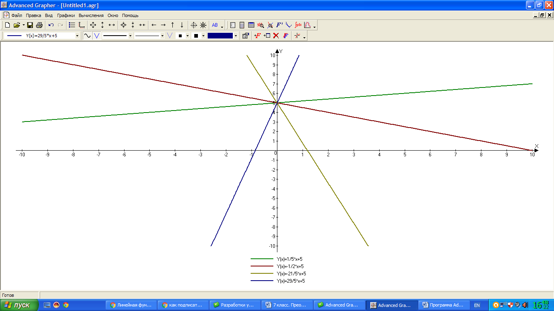Open the Окно menu

click(x=113, y=15)
